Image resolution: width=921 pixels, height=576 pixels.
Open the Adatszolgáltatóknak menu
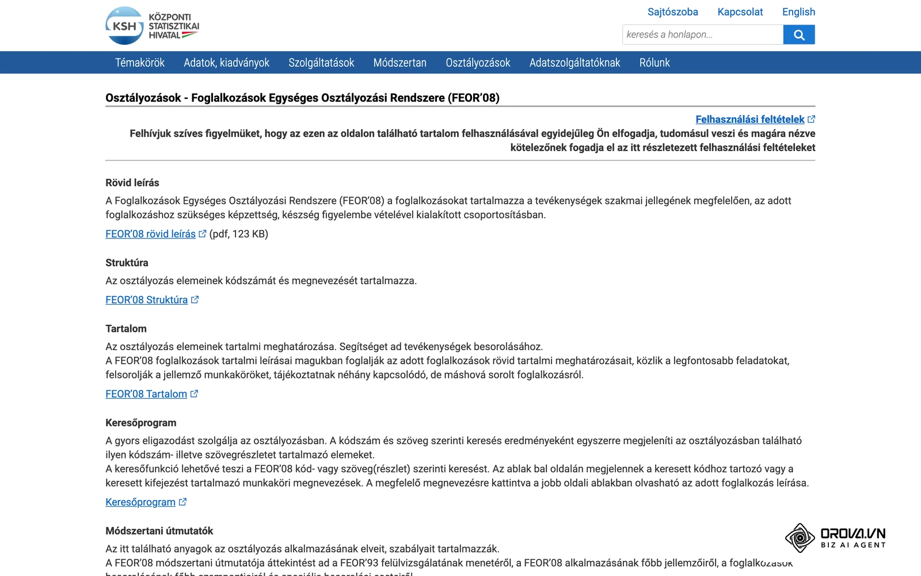tap(574, 62)
